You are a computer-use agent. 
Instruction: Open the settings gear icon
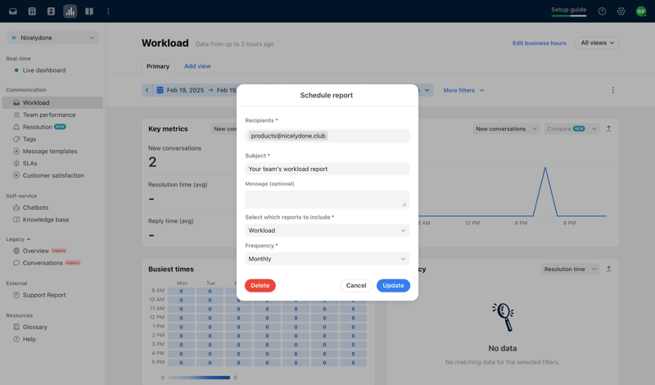pos(621,11)
